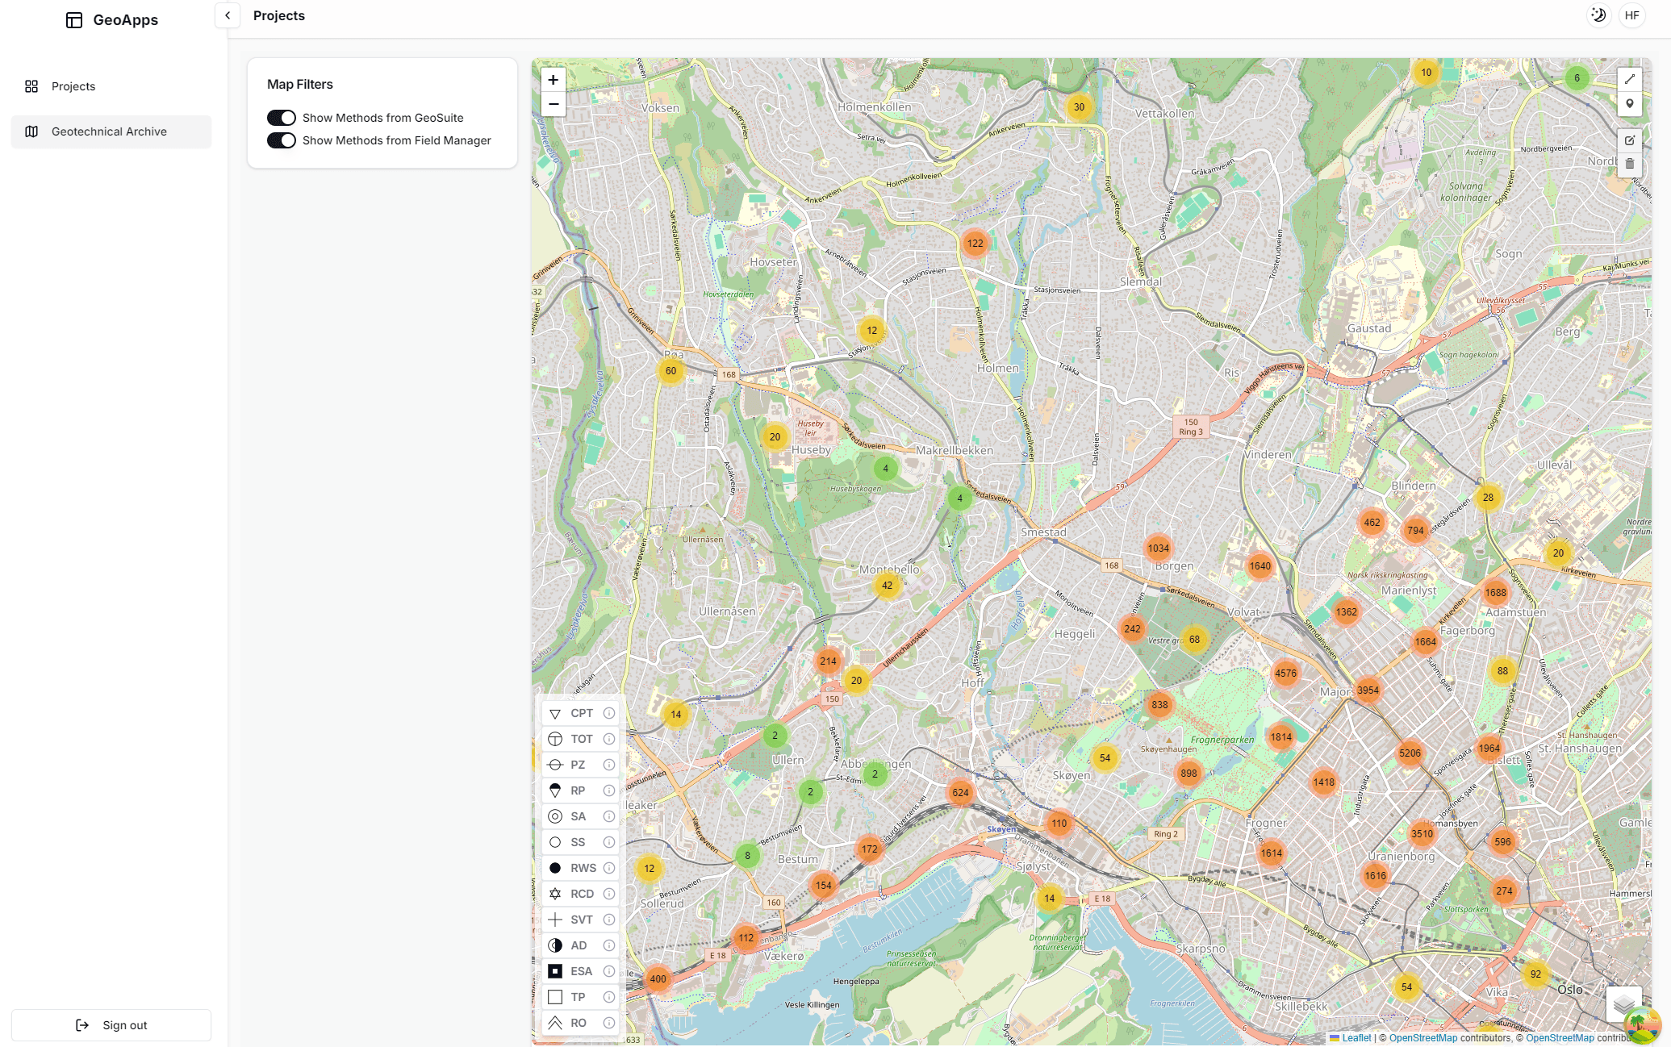
Task: Click the info icon next to RWS
Action: [x=608, y=868]
